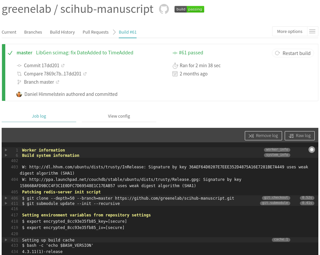Click external link icon beside Commit 17dd201

pos(63,66)
